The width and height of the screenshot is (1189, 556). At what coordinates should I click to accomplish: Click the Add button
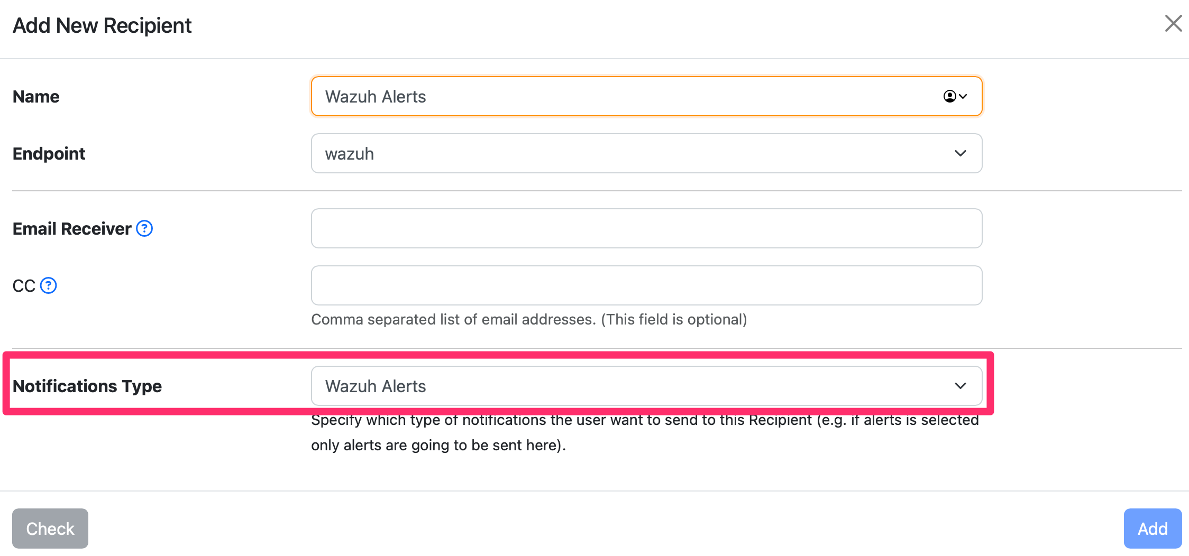click(1153, 529)
